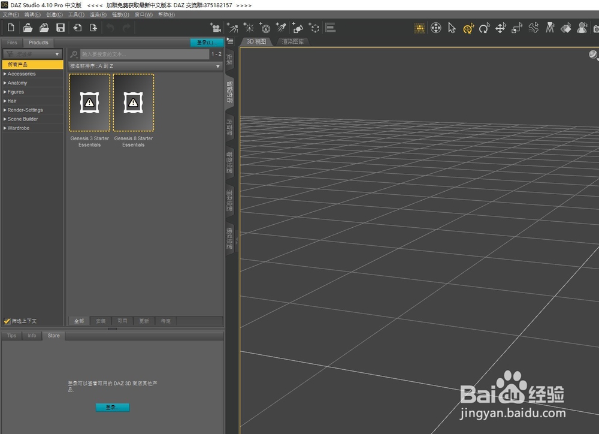Create a new primitive icon
This screenshot has height=434, width=599.
click(x=298, y=28)
